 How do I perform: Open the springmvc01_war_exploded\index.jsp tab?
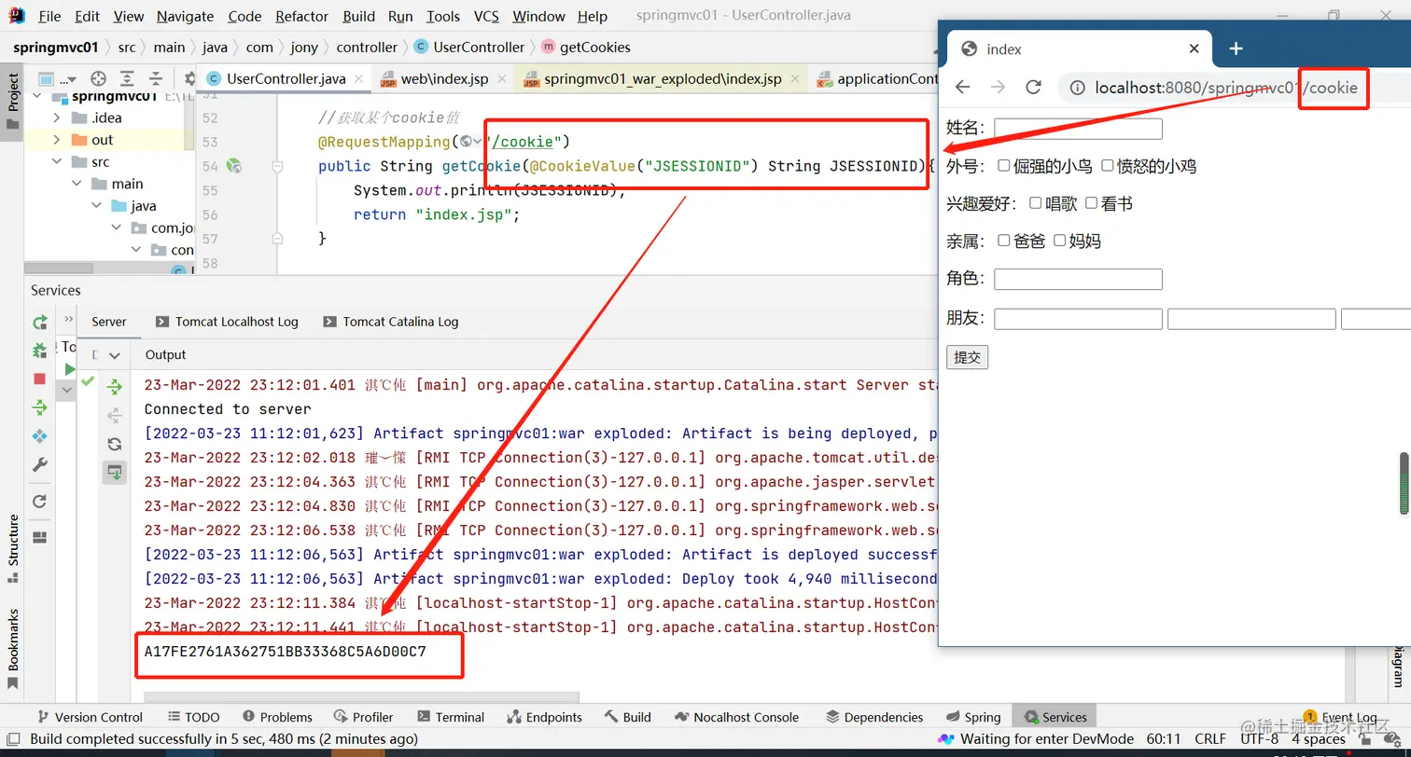[x=663, y=78]
